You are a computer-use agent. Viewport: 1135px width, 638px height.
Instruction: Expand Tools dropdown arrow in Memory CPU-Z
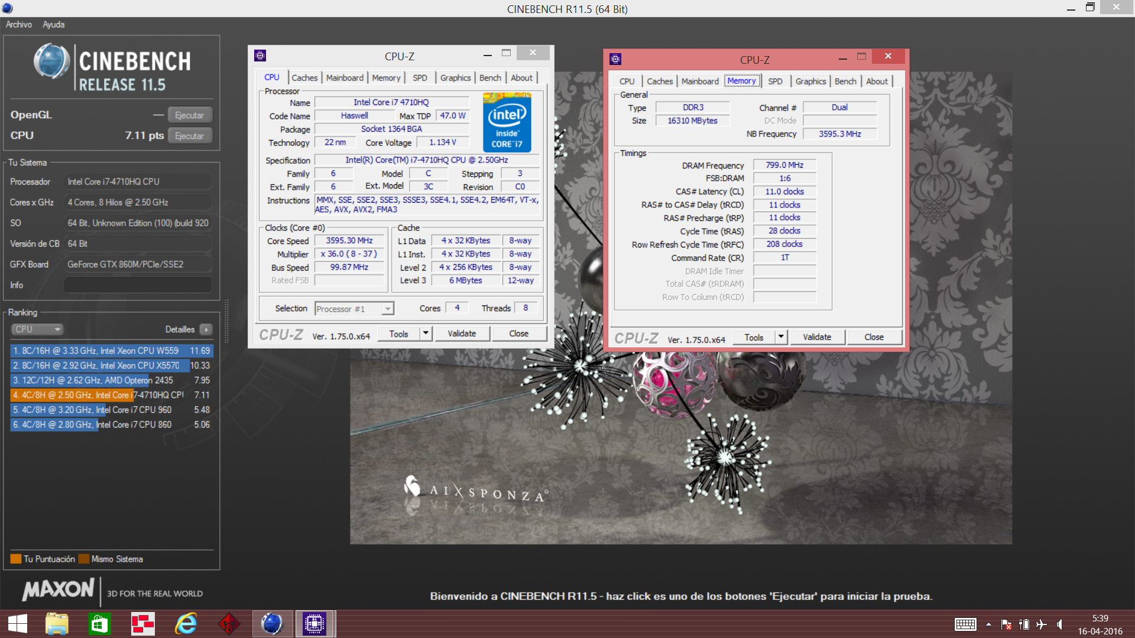[x=781, y=337]
